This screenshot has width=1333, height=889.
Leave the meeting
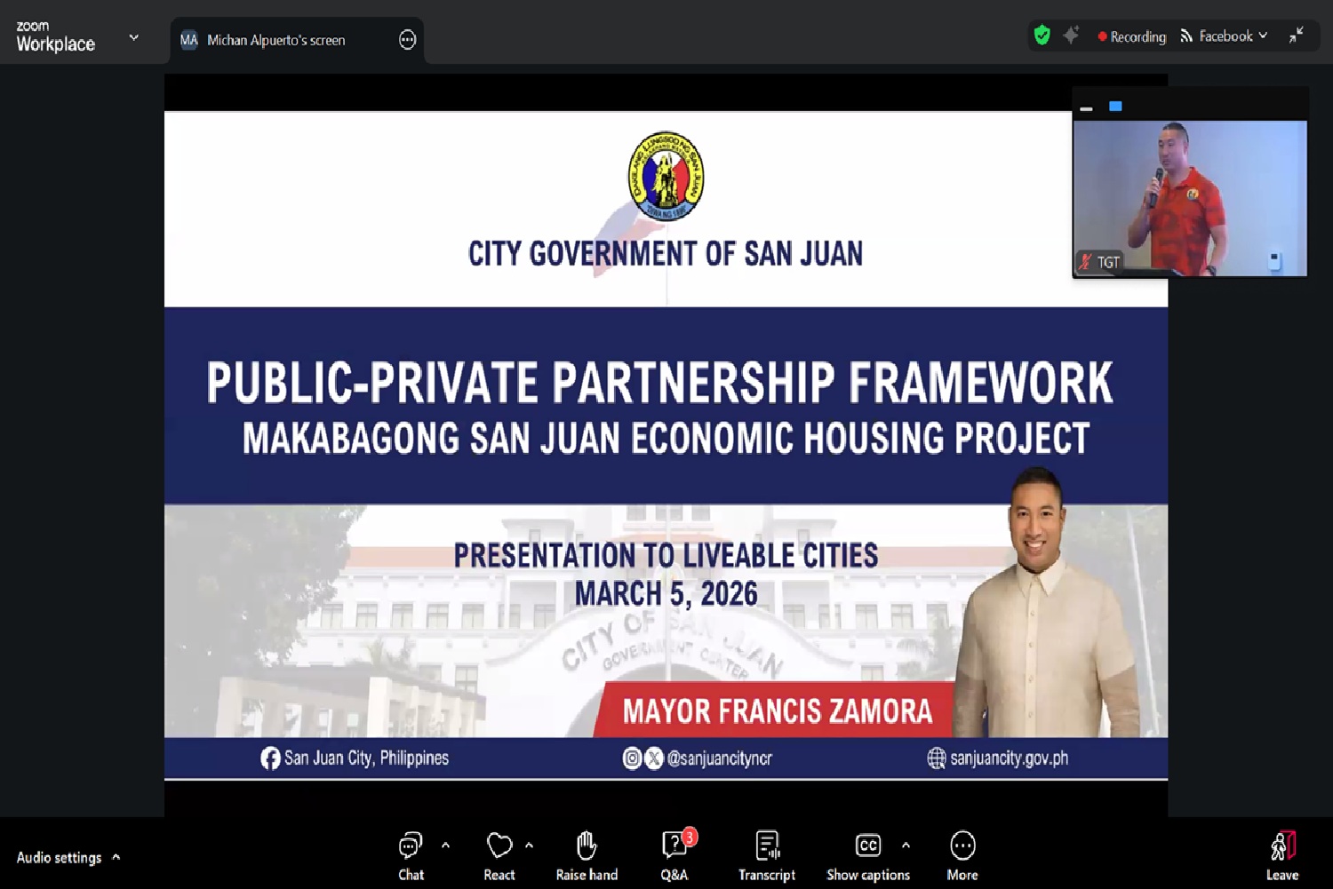coord(1281,855)
